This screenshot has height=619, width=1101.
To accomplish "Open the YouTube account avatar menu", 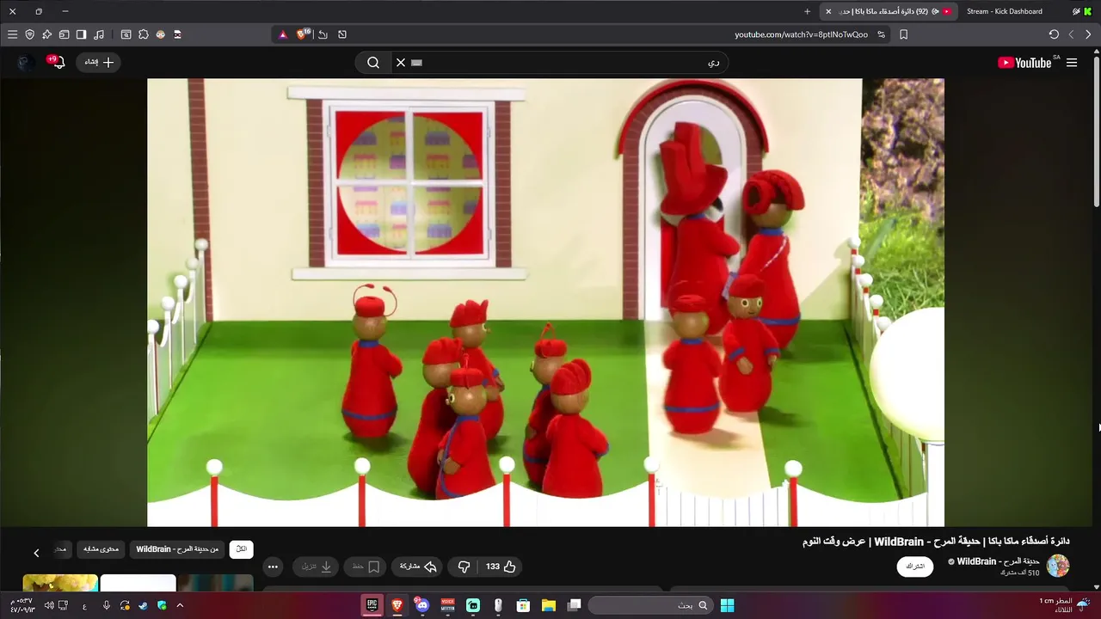I will tap(26, 62).
